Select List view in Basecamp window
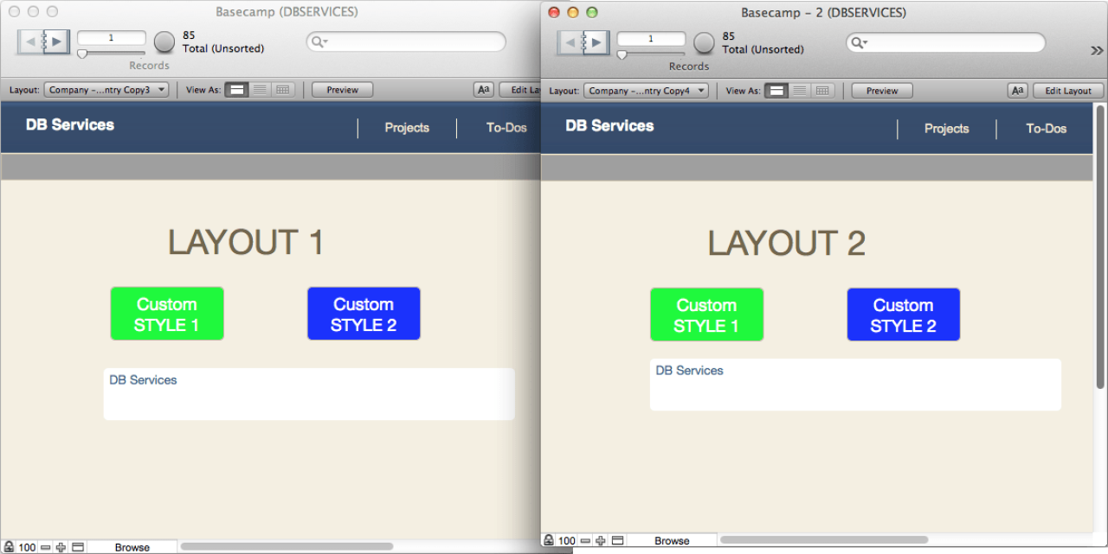1108x554 pixels. click(x=260, y=90)
